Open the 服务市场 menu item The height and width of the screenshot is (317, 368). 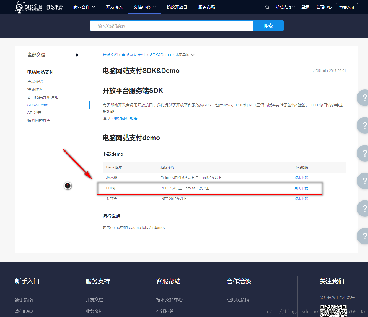pyautogui.click(x=207, y=7)
